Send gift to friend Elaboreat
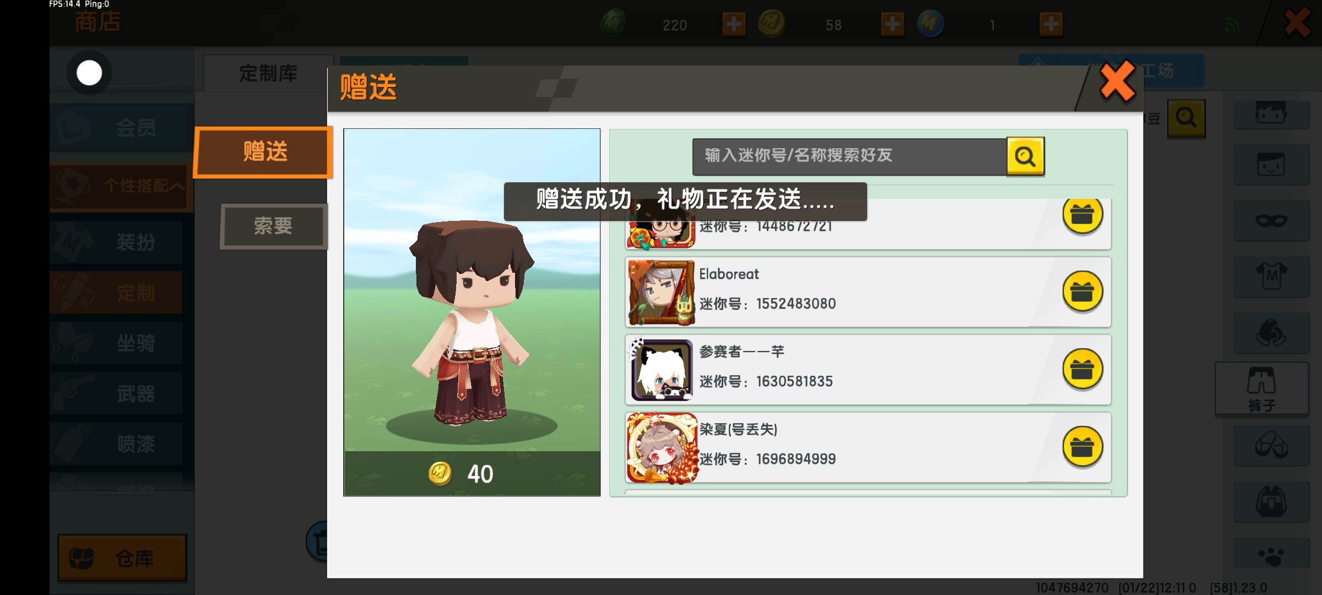 [x=1082, y=291]
